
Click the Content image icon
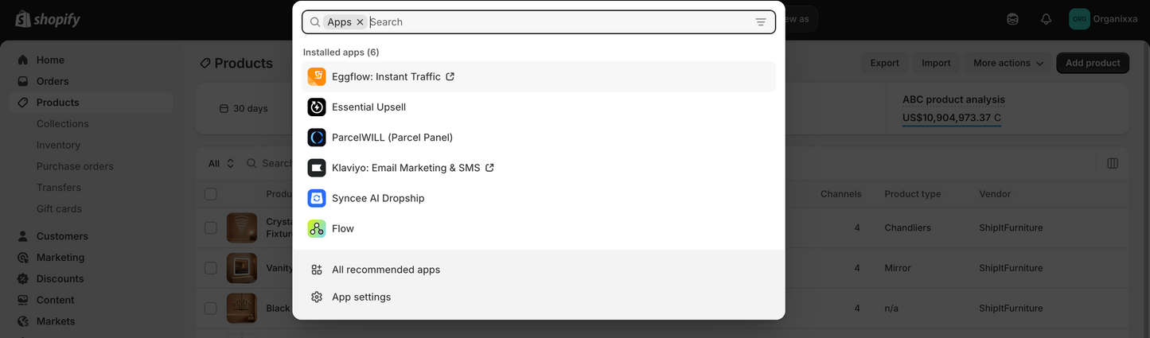coord(22,300)
